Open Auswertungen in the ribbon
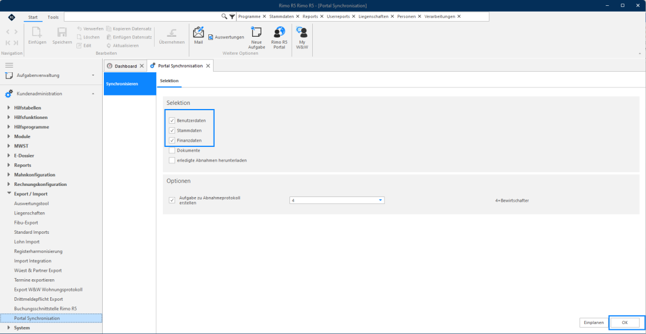Viewport: 646px width, 334px height. pos(226,37)
